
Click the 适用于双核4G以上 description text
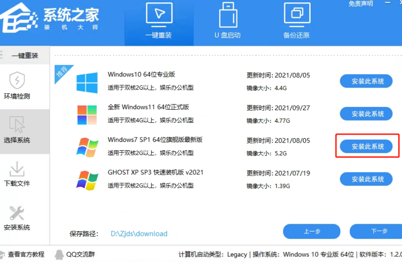(150, 120)
